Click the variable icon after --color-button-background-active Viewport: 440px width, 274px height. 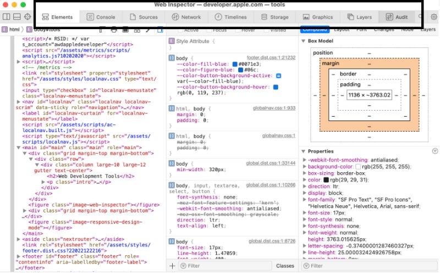278,75
